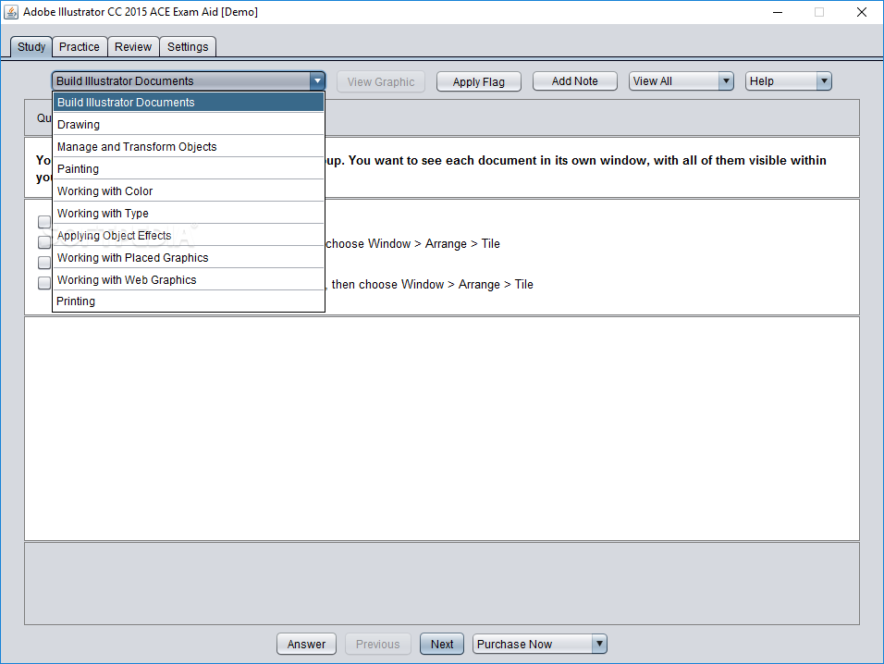The width and height of the screenshot is (884, 664).
Task: Click the Answer button
Action: click(306, 644)
